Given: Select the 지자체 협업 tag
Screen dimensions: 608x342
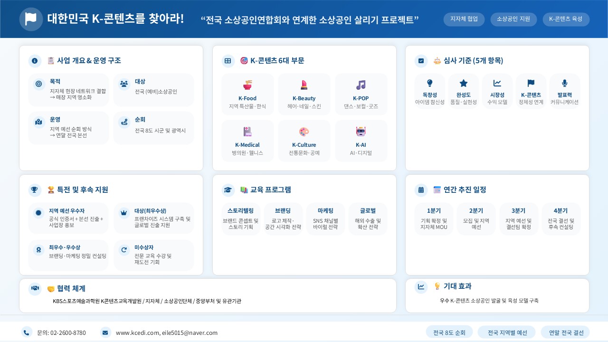Looking at the screenshot, I should coord(464,19).
